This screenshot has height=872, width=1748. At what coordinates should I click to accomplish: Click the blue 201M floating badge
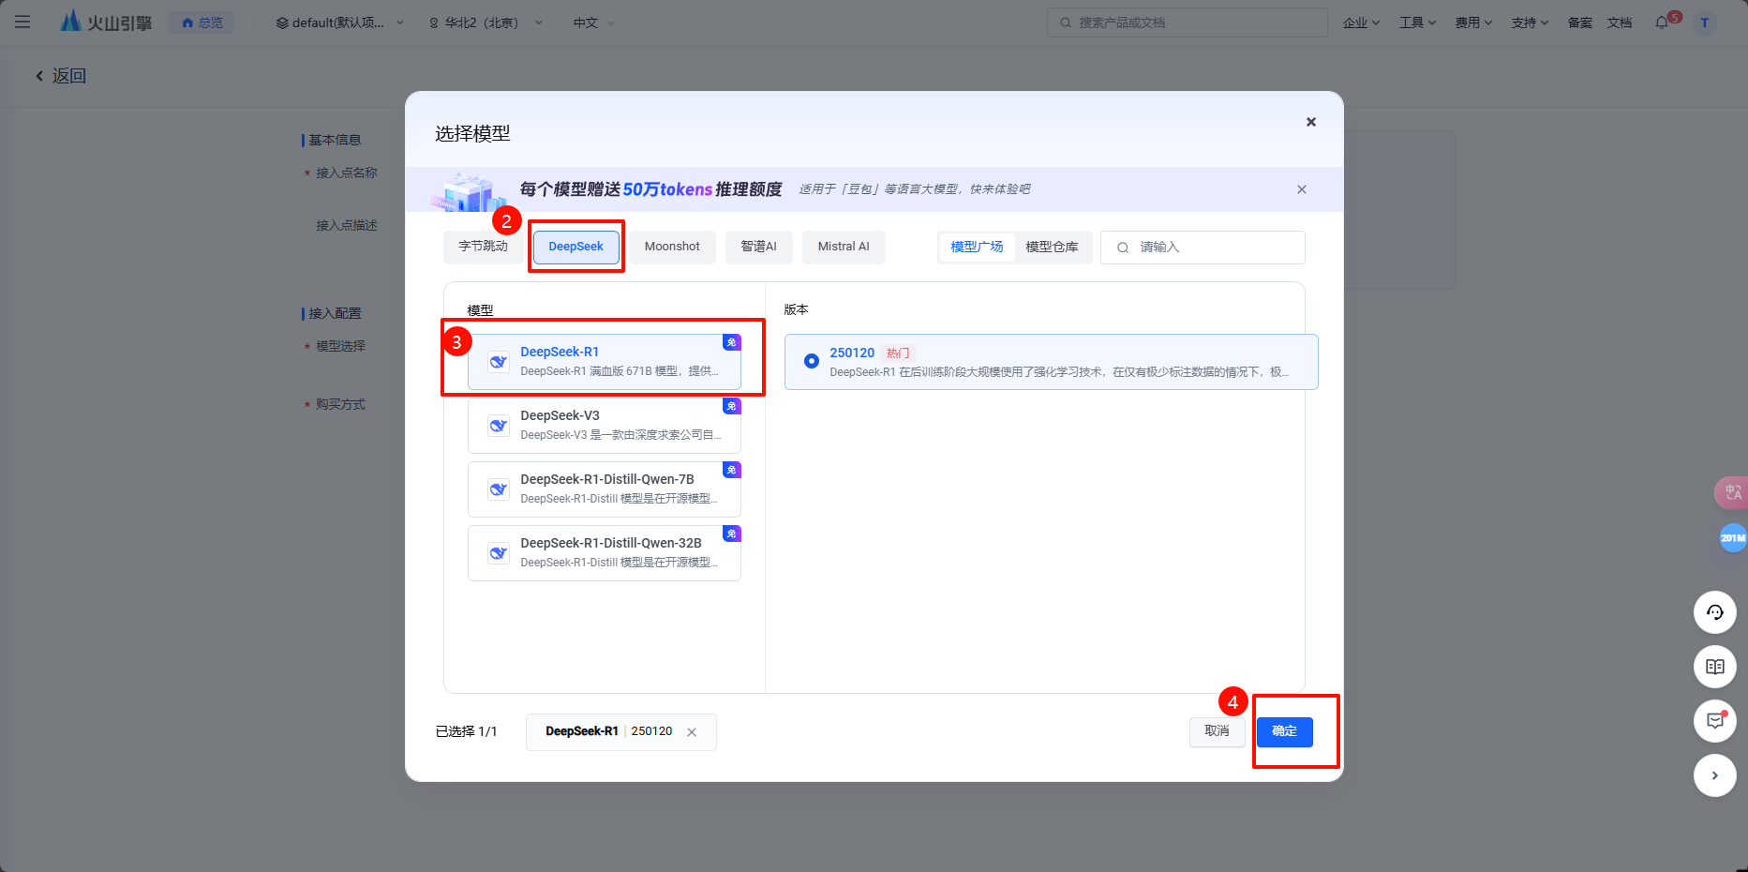pos(1733,538)
